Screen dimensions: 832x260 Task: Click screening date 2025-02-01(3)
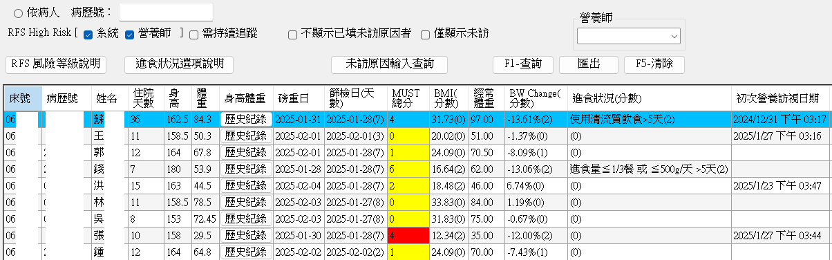pyautogui.click(x=356, y=136)
